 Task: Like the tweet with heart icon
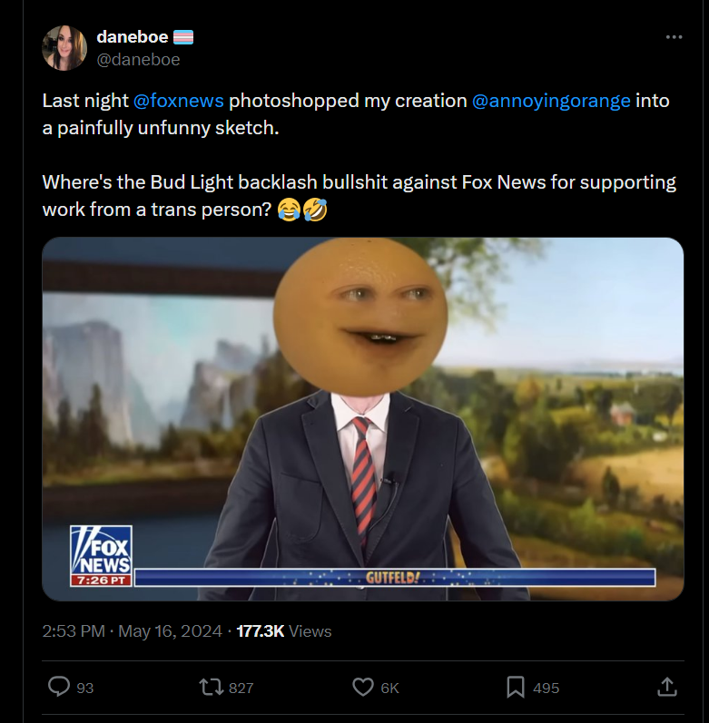(363, 687)
